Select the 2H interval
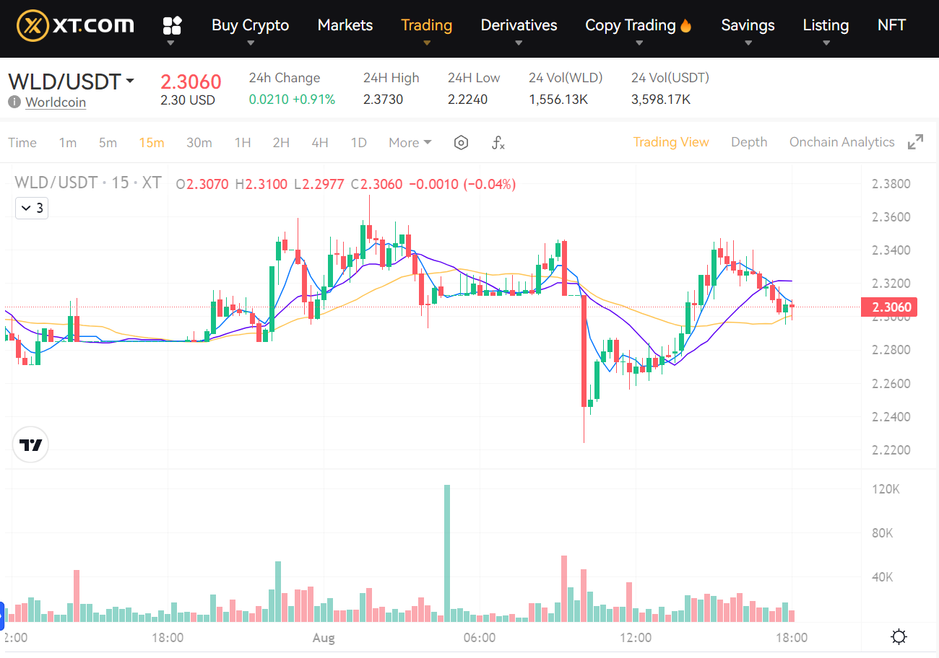 (x=281, y=142)
